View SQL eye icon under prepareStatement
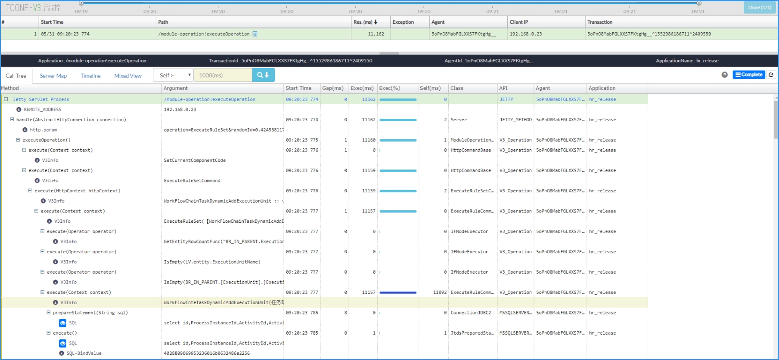The height and width of the screenshot is (360, 779). click(x=62, y=323)
